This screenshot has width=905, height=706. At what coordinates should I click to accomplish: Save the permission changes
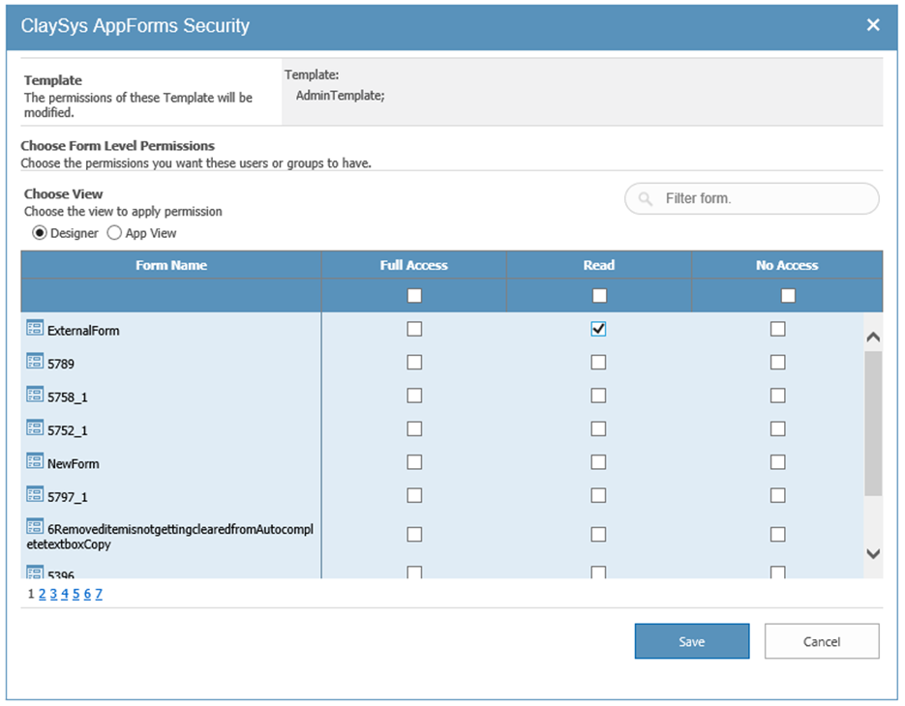pyautogui.click(x=692, y=641)
